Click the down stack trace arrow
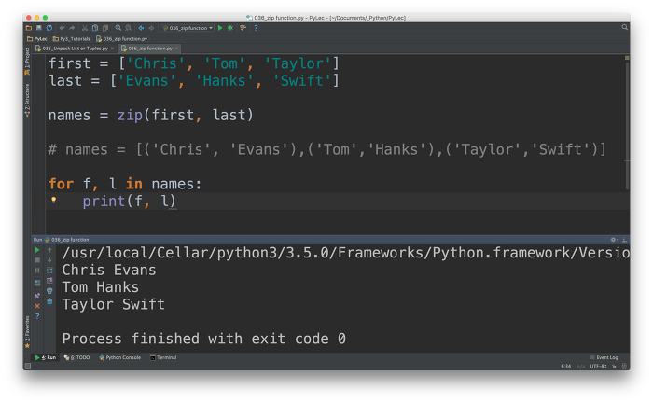The image size is (653, 403). pos(49,259)
